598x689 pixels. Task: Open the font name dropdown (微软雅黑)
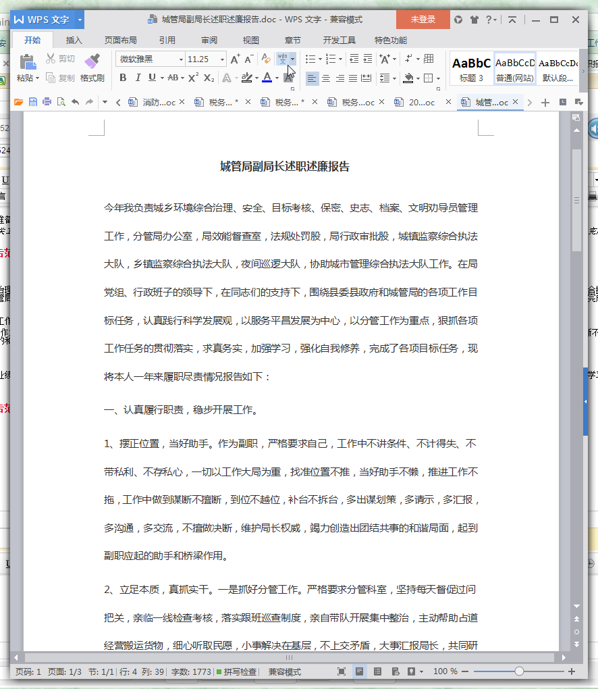click(180, 59)
